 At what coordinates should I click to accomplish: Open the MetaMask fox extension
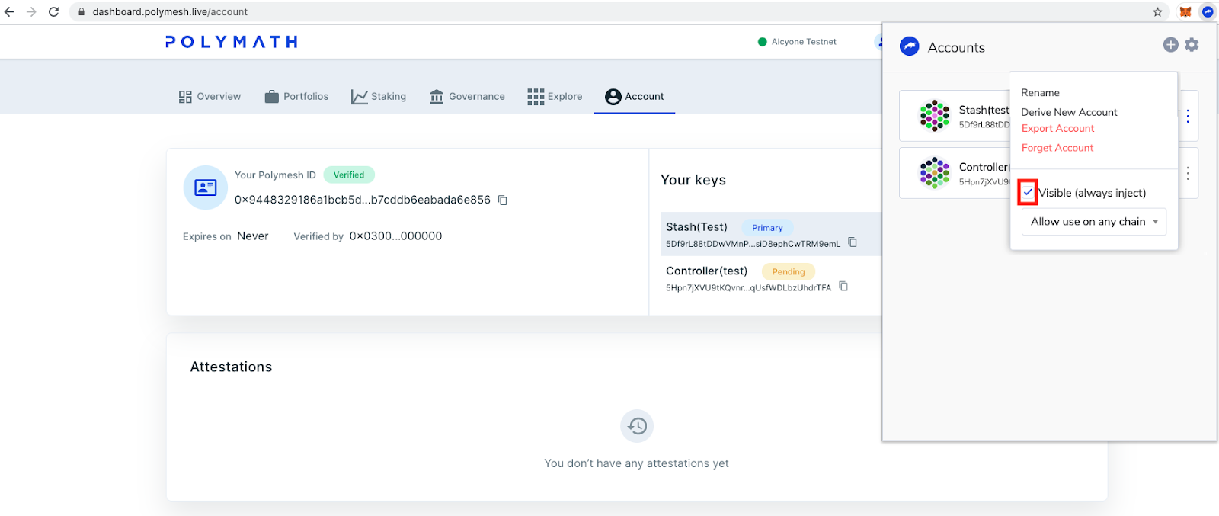click(1185, 12)
